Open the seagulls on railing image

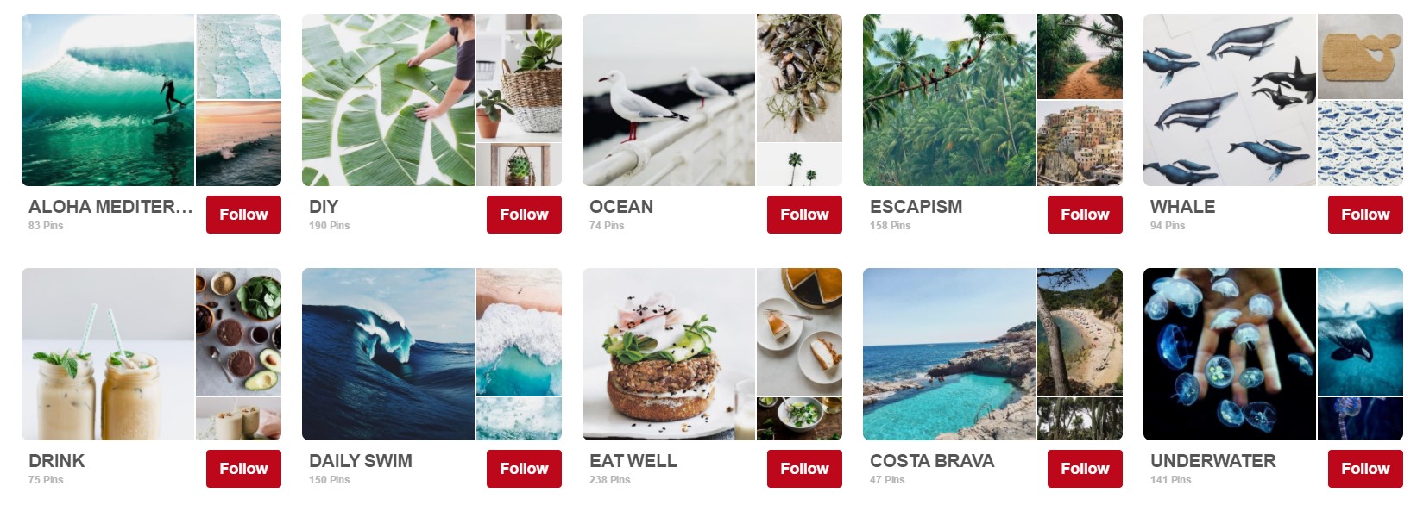point(669,100)
